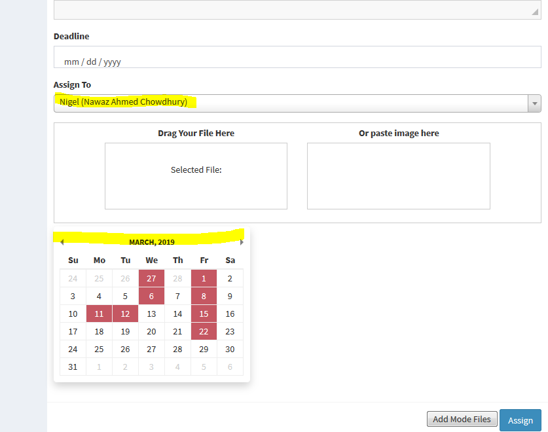
Task: Click the Add Mode Files button
Action: (x=462, y=419)
